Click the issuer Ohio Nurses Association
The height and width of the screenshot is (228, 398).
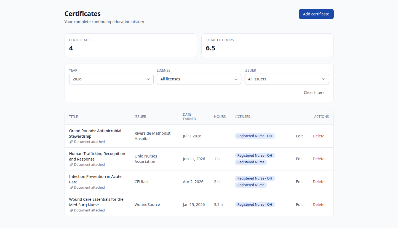coord(146,159)
